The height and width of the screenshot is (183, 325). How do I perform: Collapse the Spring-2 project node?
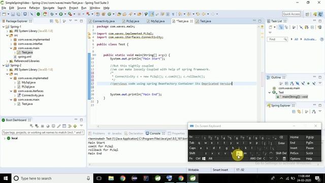coord(4,66)
